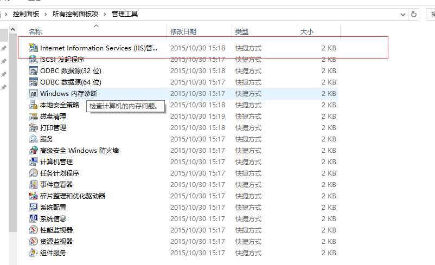
Task: Select 磁盘清理 file name
Action: click(53, 117)
